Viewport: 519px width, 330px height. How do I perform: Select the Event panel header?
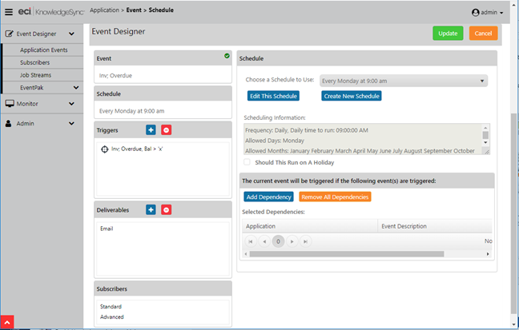click(163, 58)
